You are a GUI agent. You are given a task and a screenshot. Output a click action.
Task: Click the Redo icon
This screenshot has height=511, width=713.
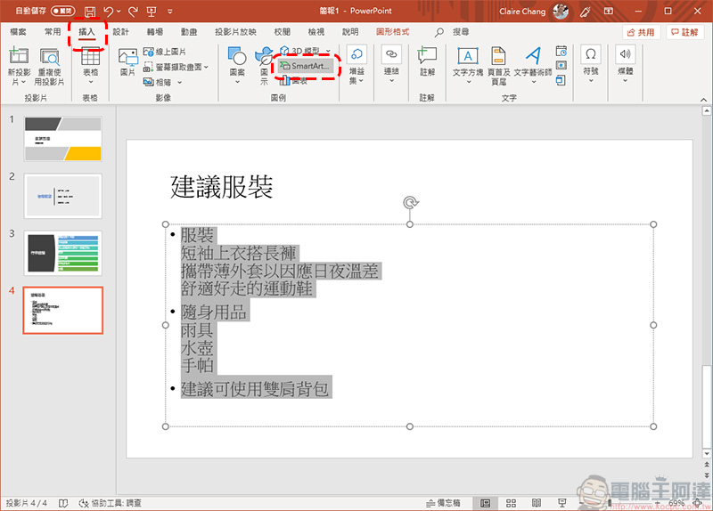tap(133, 12)
